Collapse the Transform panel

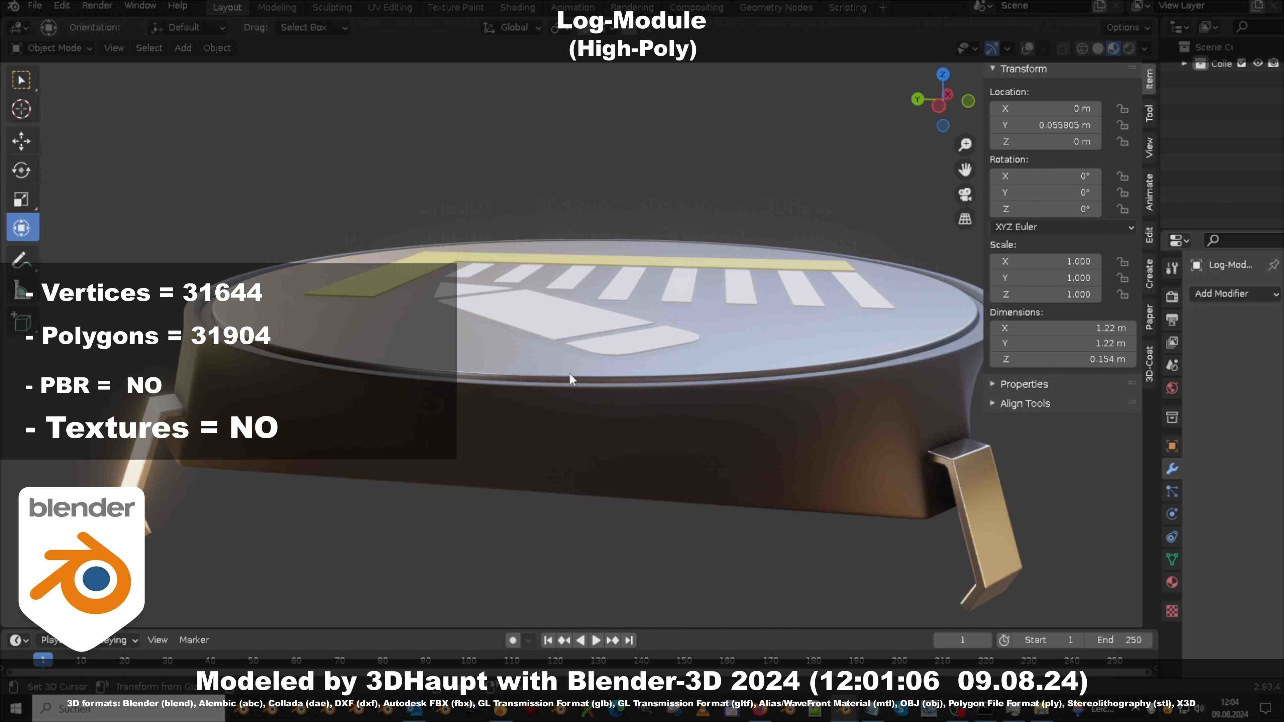coord(1023,69)
